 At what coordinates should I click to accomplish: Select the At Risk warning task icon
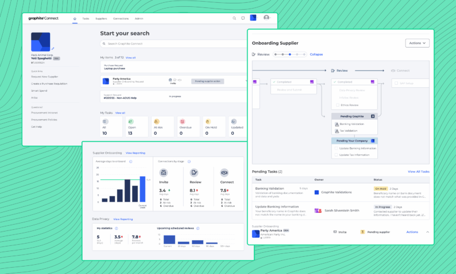pos(157,122)
